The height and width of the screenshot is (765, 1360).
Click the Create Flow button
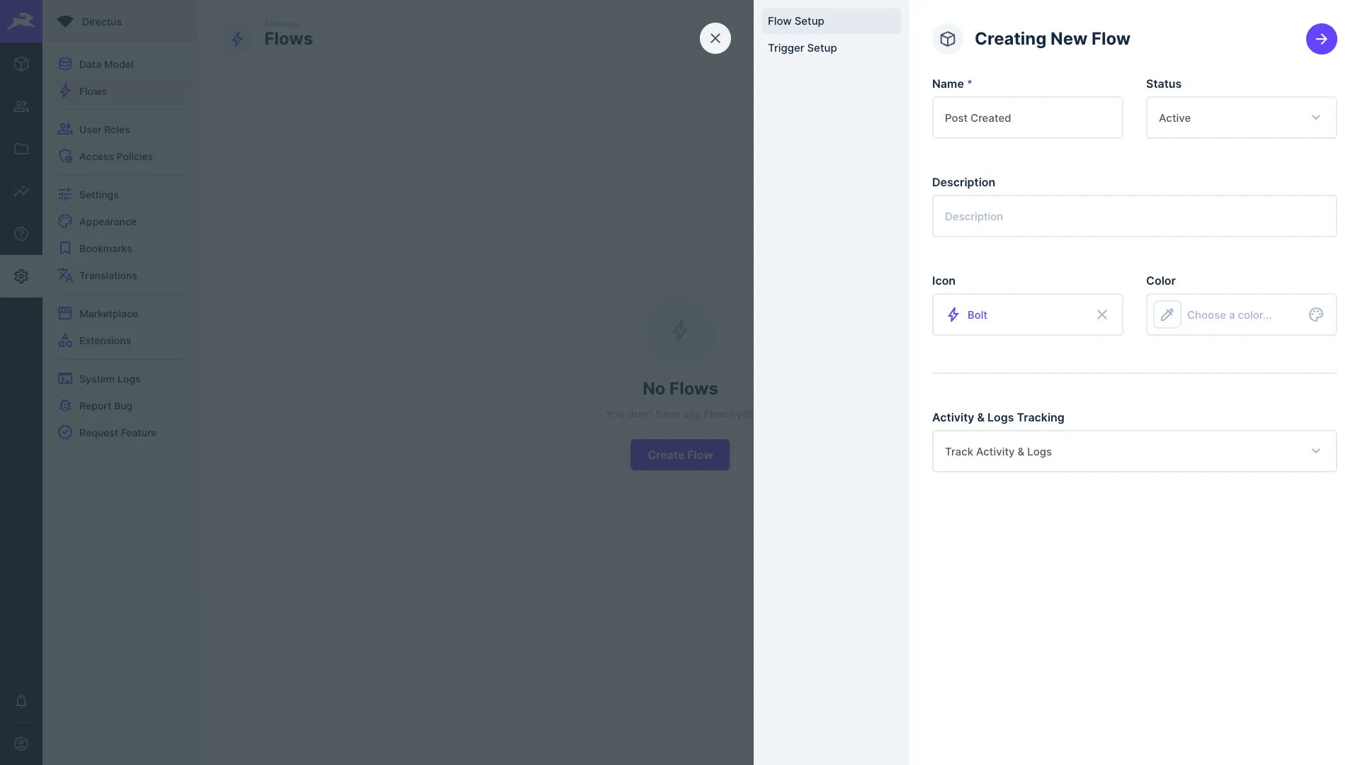pos(679,455)
